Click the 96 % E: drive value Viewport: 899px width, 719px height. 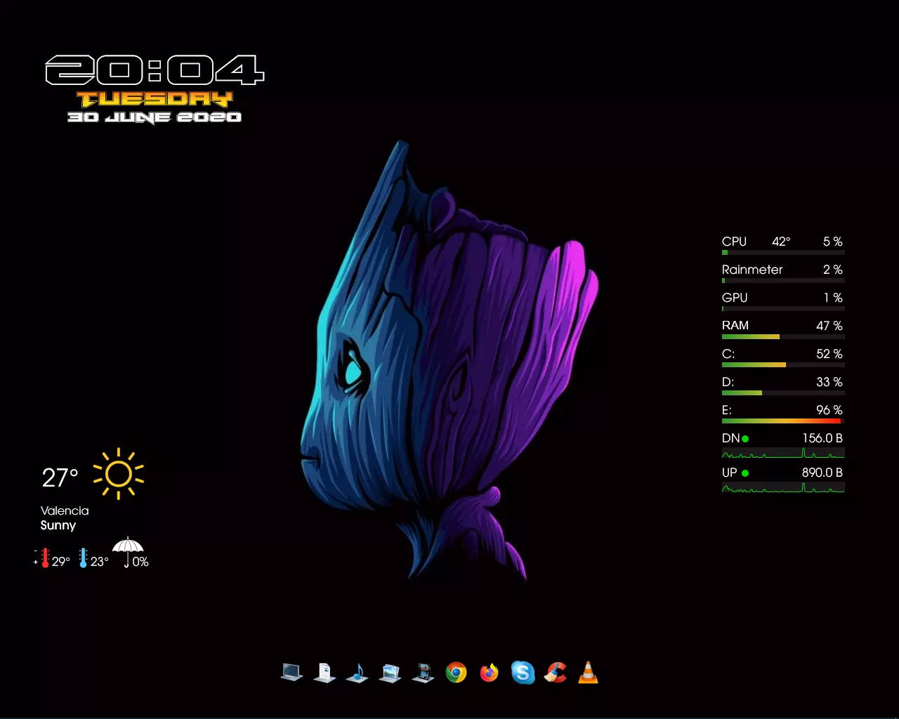pyautogui.click(x=829, y=410)
